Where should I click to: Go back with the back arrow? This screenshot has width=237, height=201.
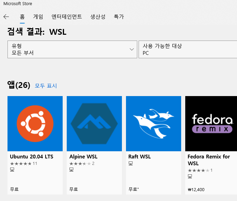tap(6, 17)
